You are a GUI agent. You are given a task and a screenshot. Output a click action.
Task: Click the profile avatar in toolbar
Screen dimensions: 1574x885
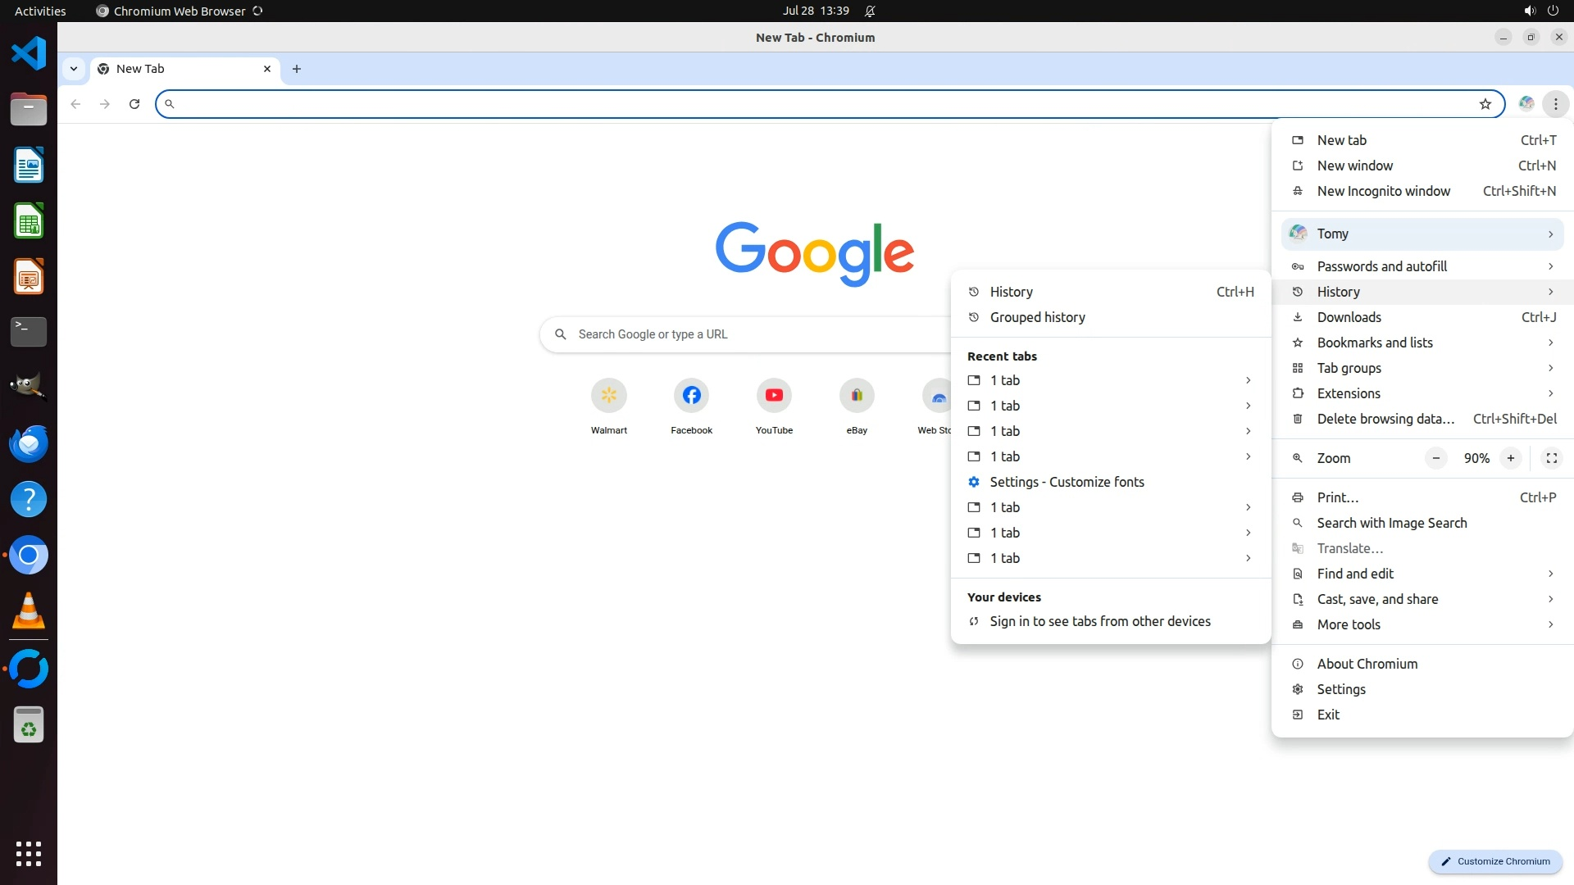pos(1526,104)
